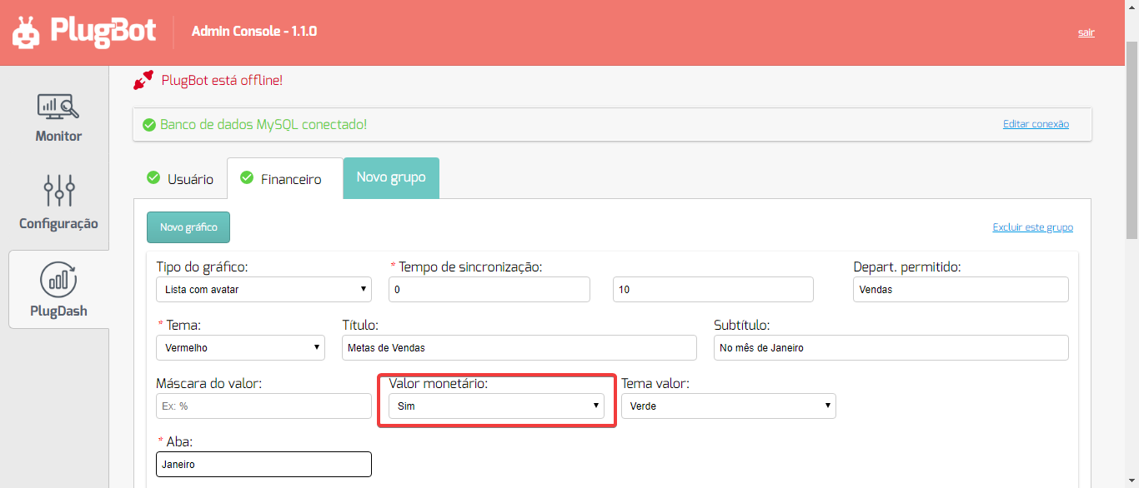
Task: Click the PlugBot robot logo icon
Action: point(26,32)
